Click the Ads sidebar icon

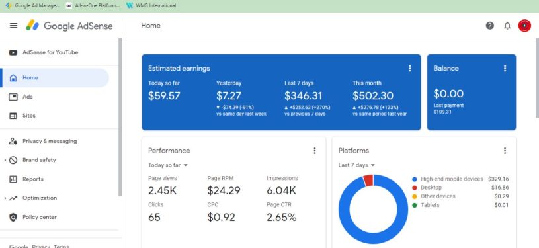point(13,97)
